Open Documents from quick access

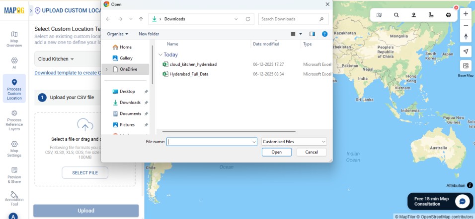[127, 113]
